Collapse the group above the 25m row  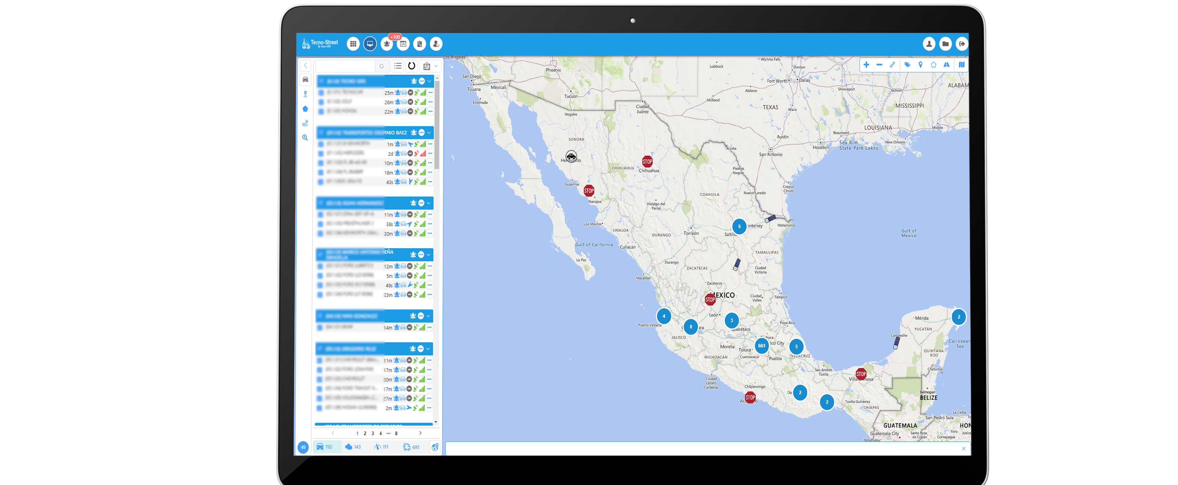click(429, 81)
